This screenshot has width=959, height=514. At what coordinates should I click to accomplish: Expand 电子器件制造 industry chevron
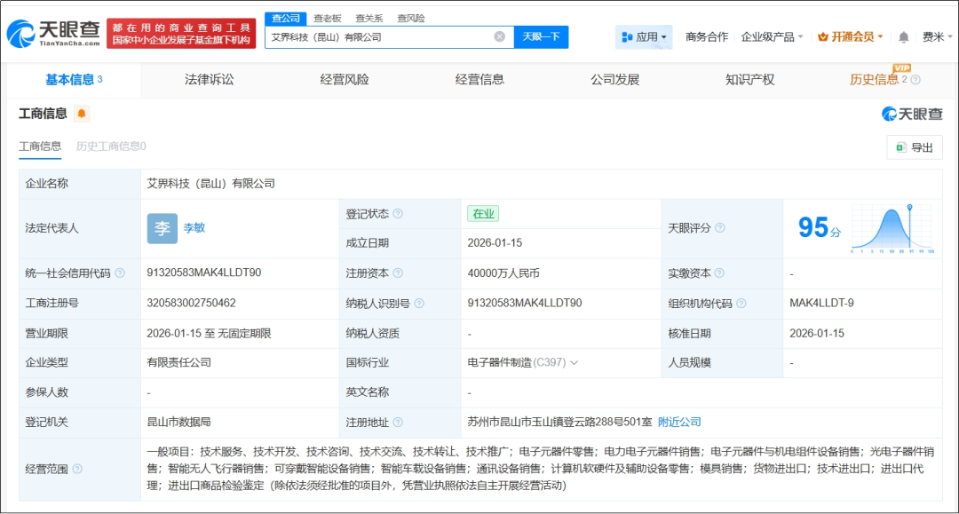[x=575, y=363]
